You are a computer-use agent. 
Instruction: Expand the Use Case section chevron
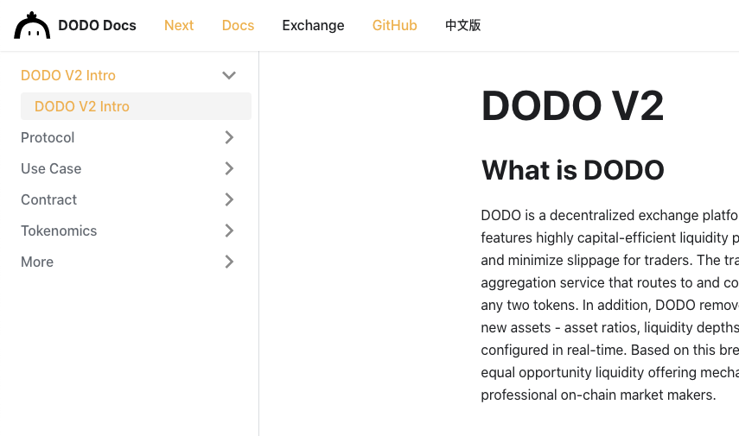[229, 168]
